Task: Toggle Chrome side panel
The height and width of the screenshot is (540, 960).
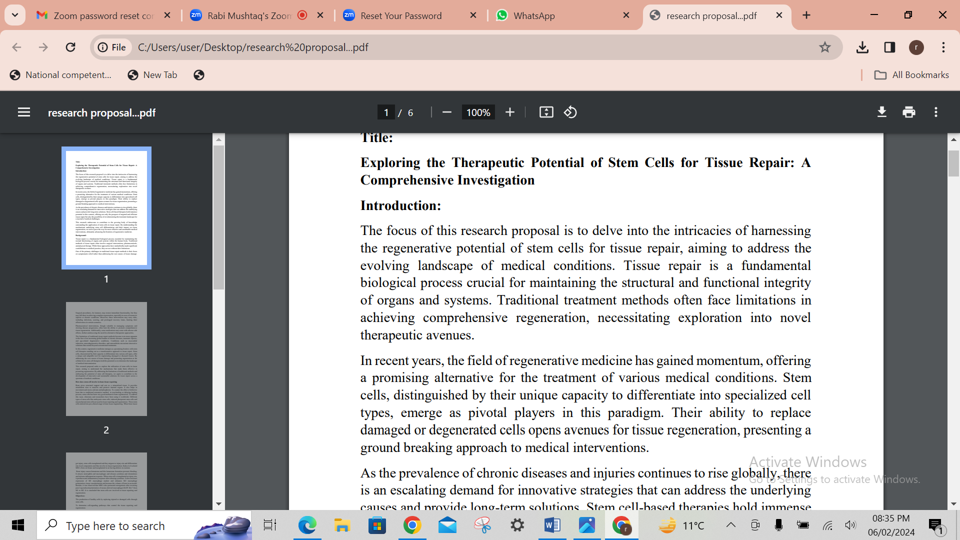Action: click(x=889, y=47)
